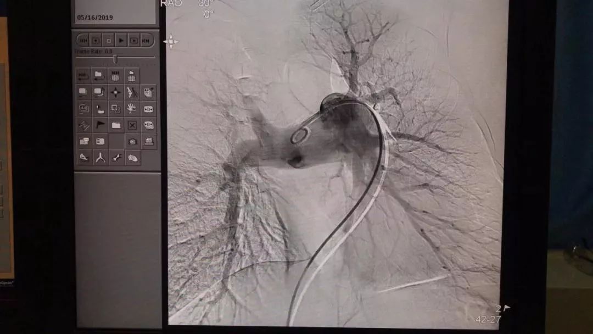Click the Frame Rate label

[93, 51]
